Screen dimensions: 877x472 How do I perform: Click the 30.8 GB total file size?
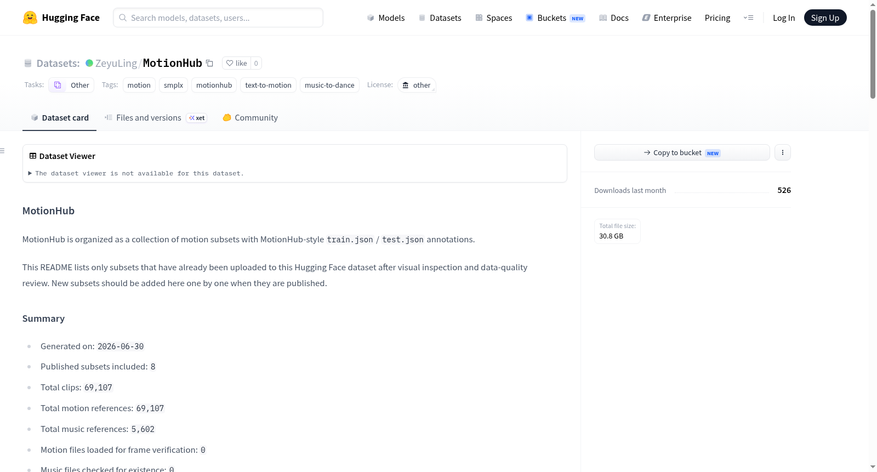click(611, 236)
